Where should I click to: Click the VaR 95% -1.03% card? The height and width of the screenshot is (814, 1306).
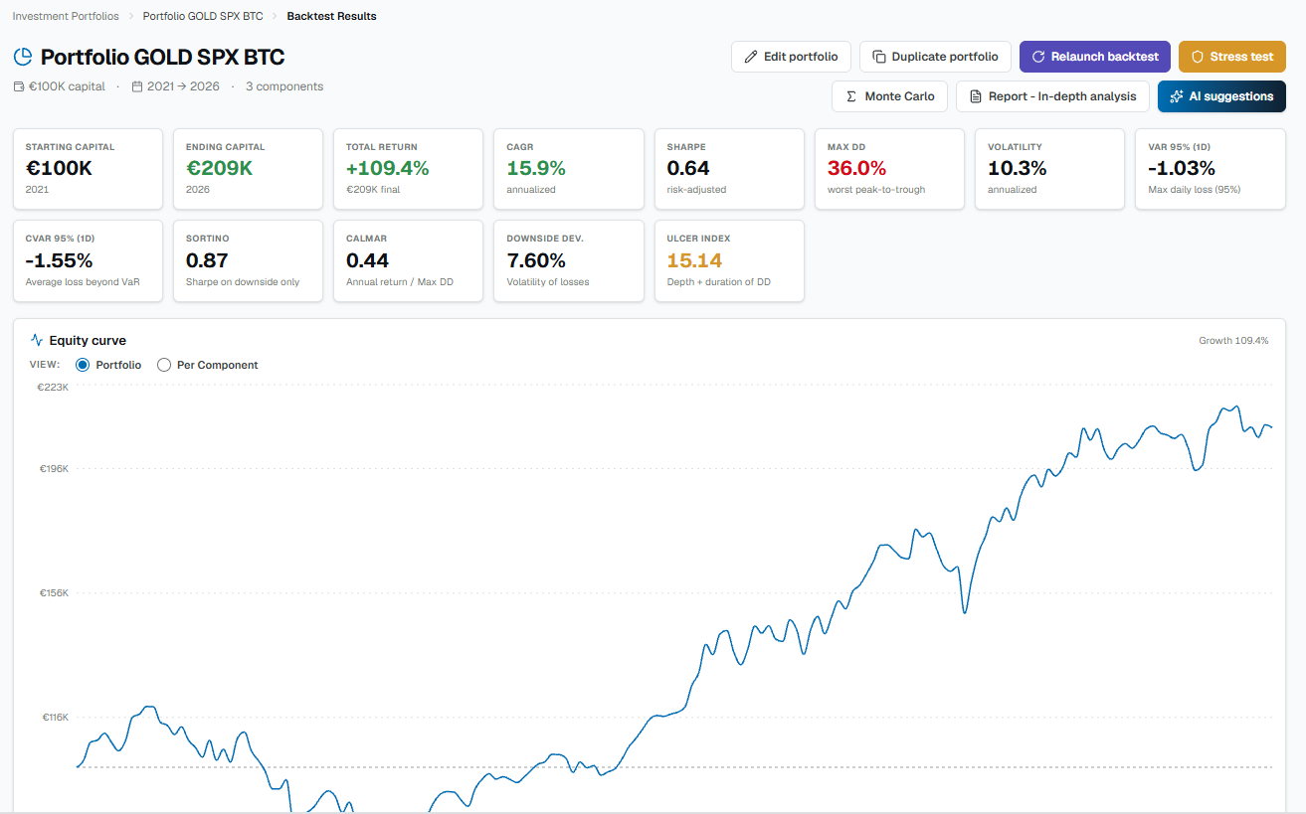pyautogui.click(x=1211, y=169)
